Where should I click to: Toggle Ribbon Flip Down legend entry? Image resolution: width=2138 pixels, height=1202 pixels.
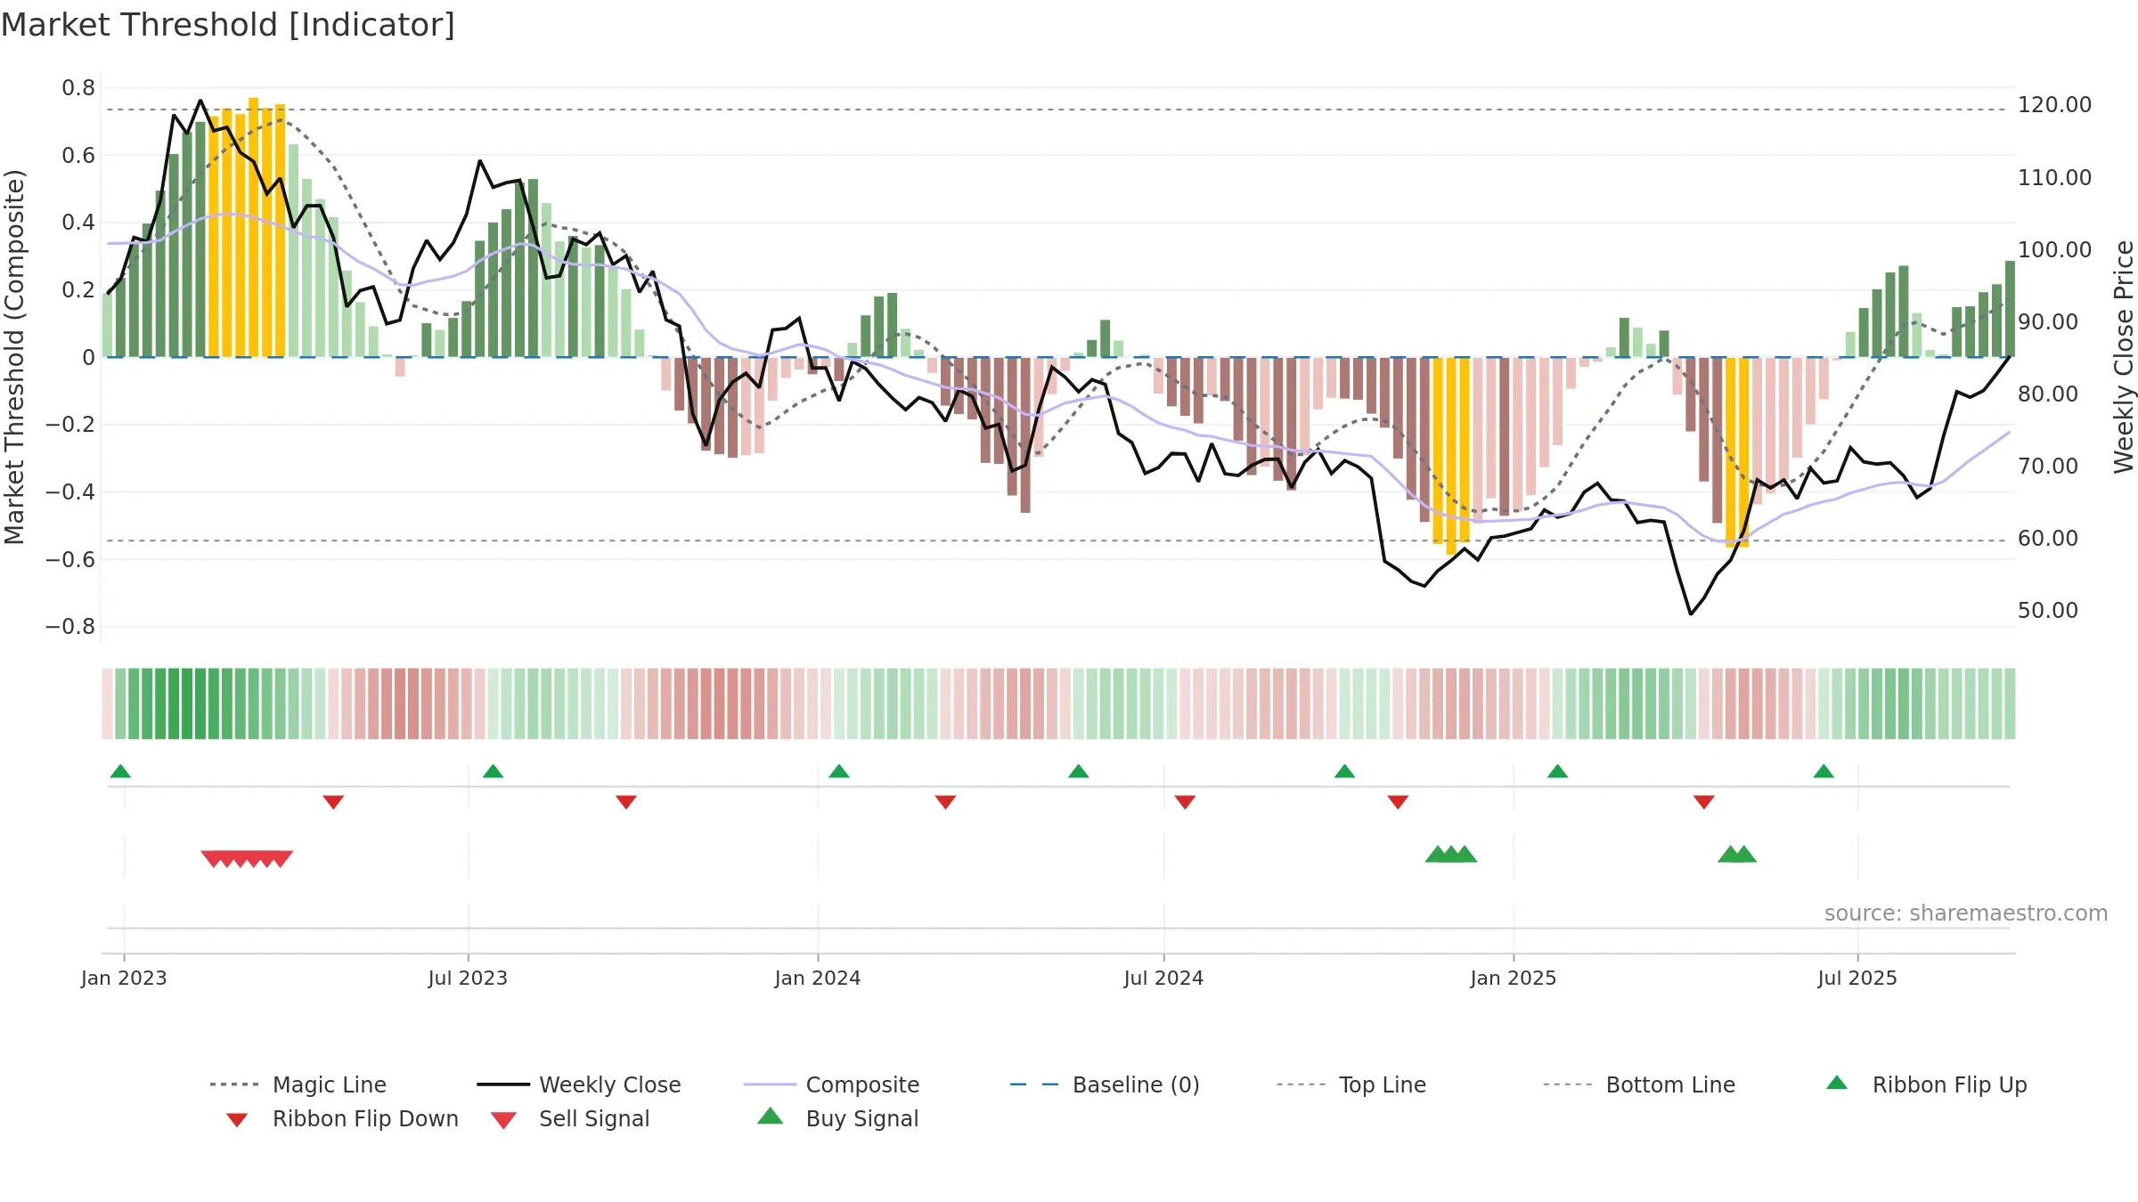click(342, 1118)
